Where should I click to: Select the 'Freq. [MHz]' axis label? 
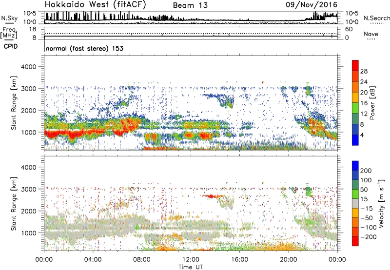pyautogui.click(x=9, y=33)
